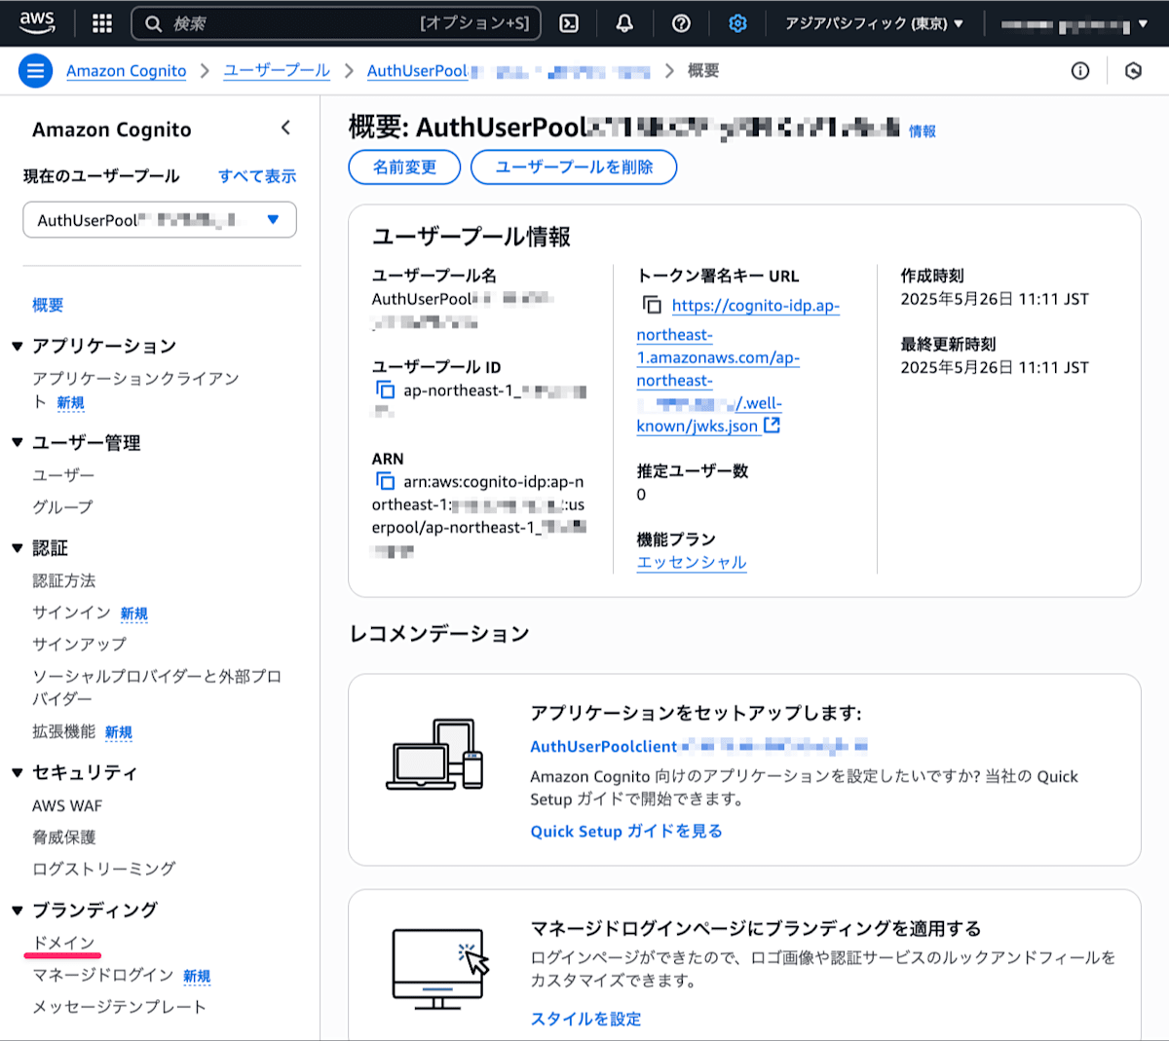Open ログストリーミング in sidebar
1169x1041 pixels.
click(x=104, y=868)
